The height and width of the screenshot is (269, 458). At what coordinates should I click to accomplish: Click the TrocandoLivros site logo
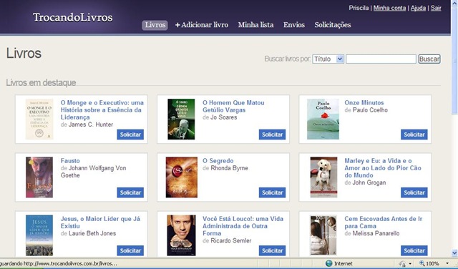(x=73, y=17)
